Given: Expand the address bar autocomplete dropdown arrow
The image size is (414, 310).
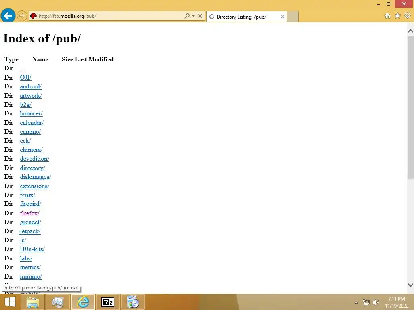Looking at the screenshot, I should (x=194, y=16).
